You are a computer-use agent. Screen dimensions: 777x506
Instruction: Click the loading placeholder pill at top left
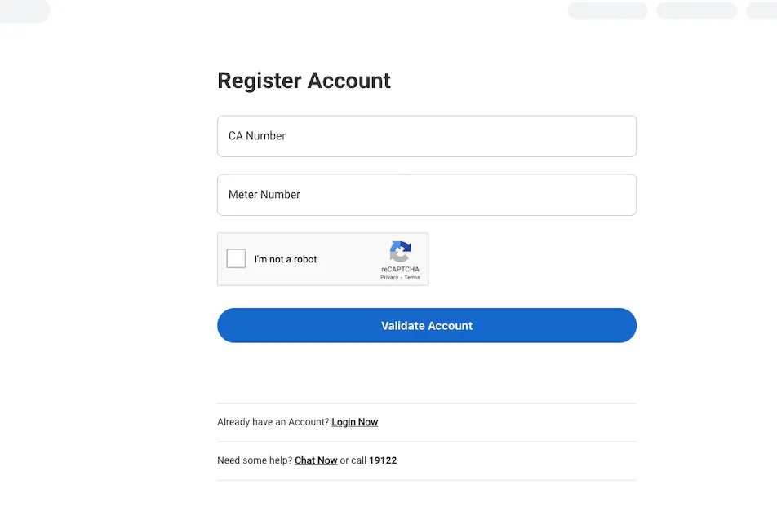(24, 11)
